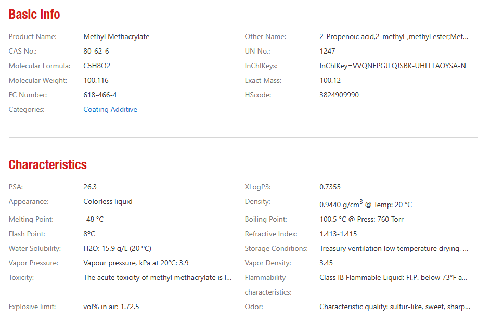Viewport: 478px width, 319px height.
Task: Click the truncated storage conditions text
Action: coord(394,249)
